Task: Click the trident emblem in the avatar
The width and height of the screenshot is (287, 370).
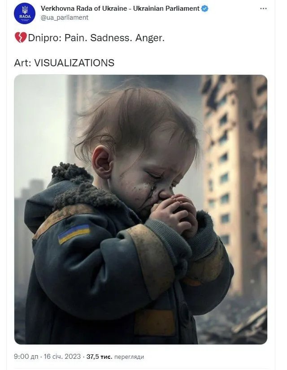Action: click(25, 10)
